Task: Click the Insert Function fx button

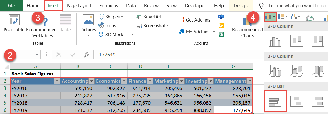Action: tap(86, 55)
